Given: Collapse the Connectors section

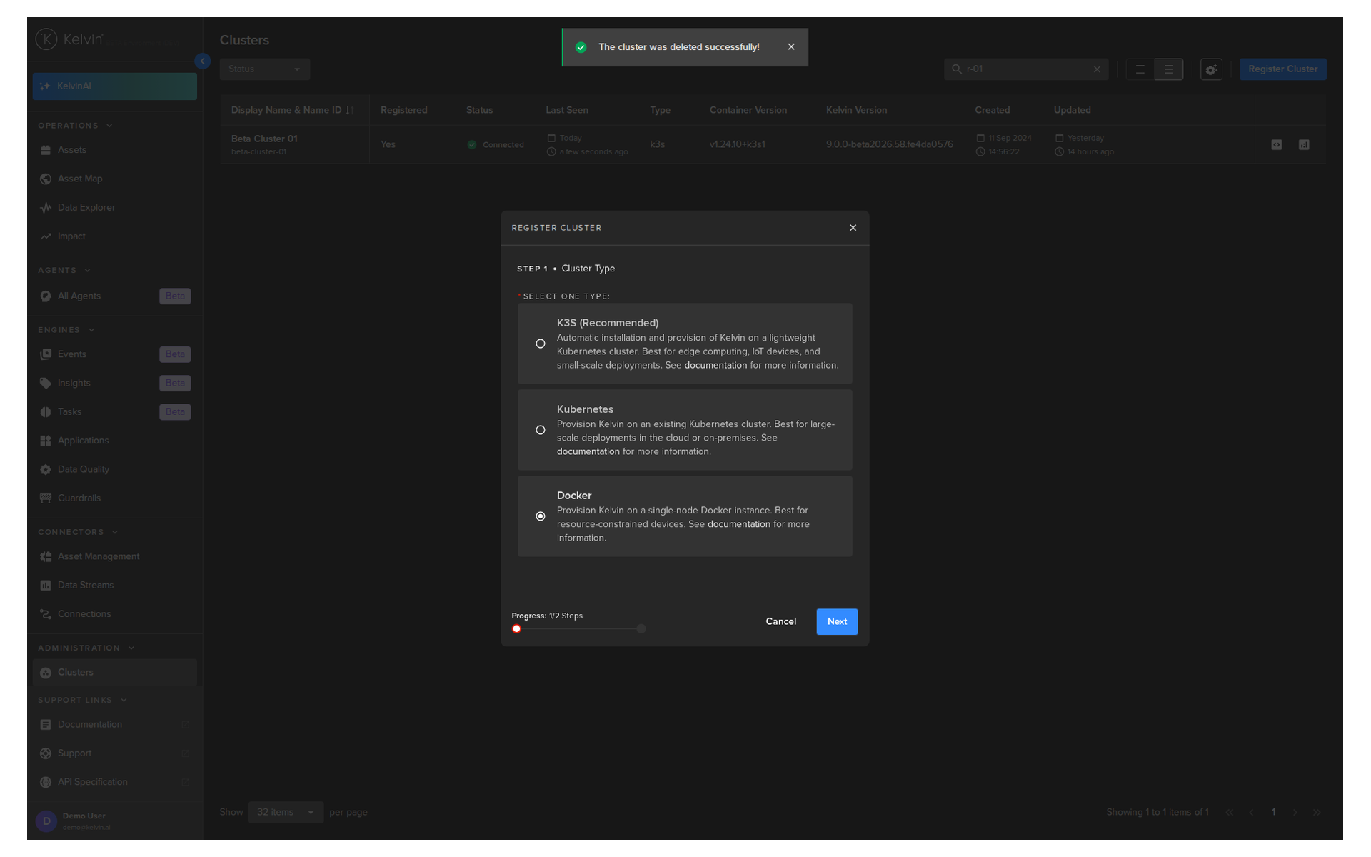Looking at the screenshot, I should (x=115, y=533).
